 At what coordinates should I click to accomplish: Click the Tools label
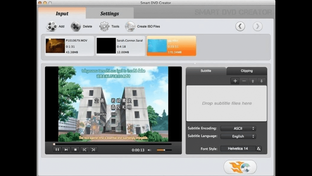[115, 26]
